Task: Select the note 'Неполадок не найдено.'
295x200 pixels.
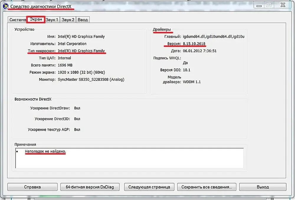Action: (x=45, y=151)
